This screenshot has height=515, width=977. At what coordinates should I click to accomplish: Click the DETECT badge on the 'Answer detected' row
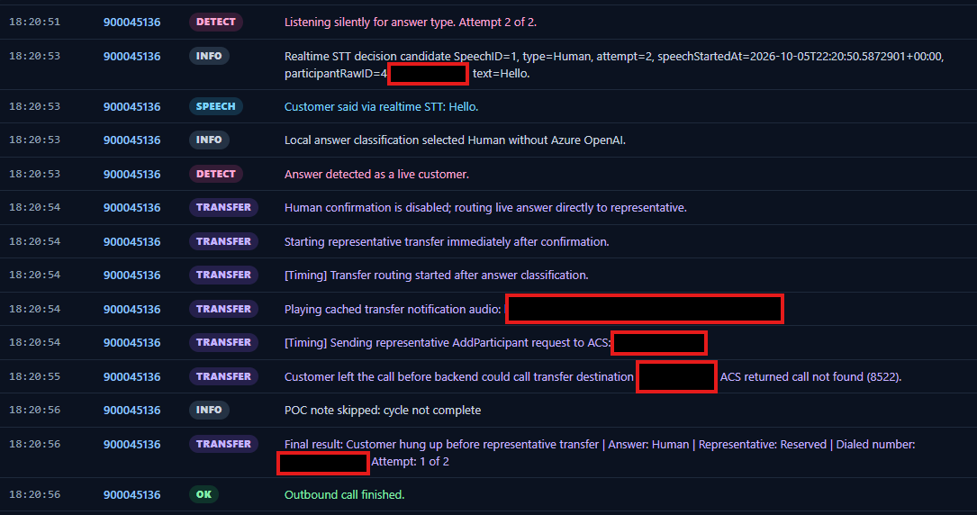coord(215,175)
